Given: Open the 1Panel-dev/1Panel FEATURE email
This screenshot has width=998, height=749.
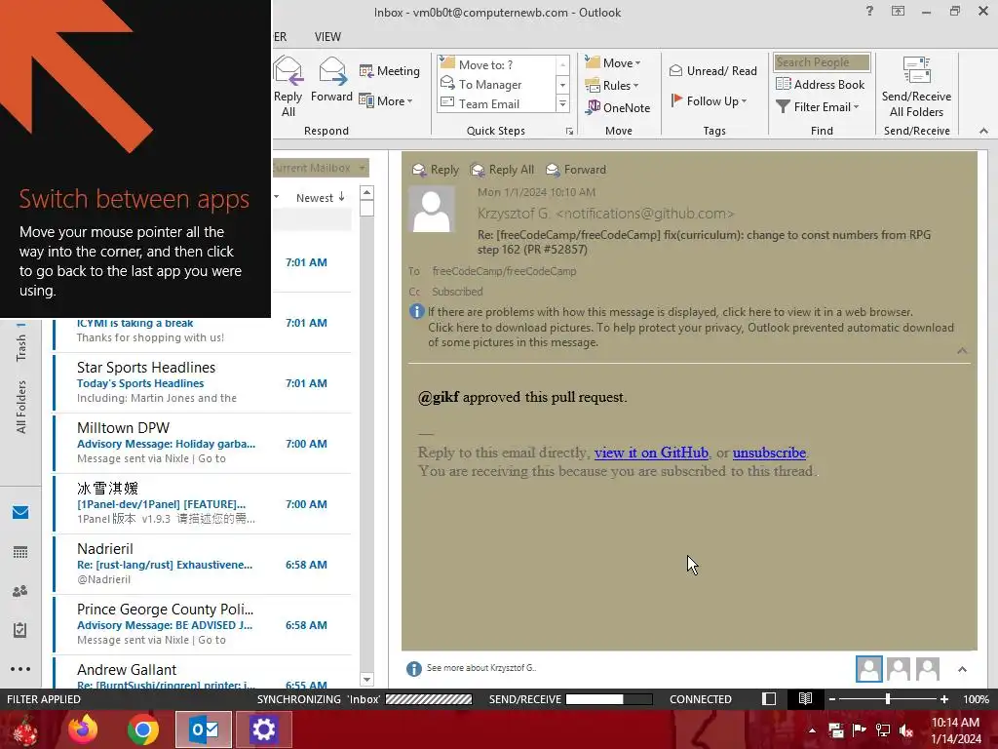Looking at the screenshot, I should tap(203, 504).
